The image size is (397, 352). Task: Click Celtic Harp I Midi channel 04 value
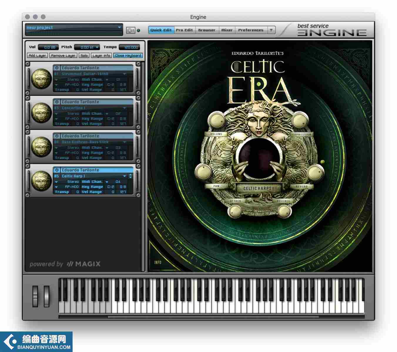[118, 182]
